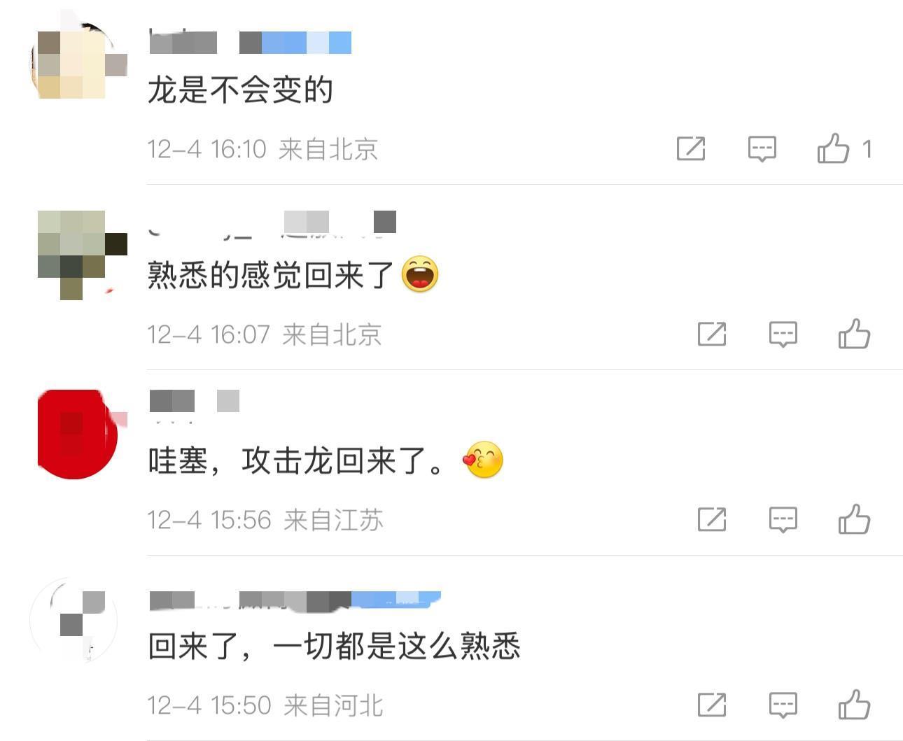
Task: Open avatar of the Hebei commenter
Action: pos(74,620)
